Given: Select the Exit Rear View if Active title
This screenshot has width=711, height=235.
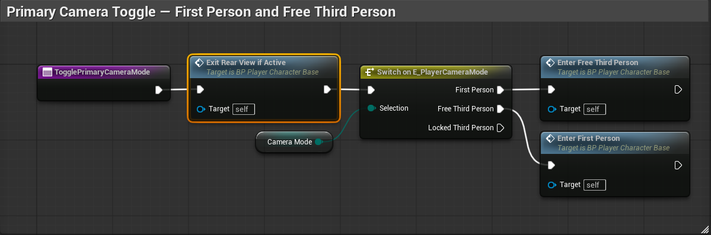Looking at the screenshot, I should coord(245,63).
